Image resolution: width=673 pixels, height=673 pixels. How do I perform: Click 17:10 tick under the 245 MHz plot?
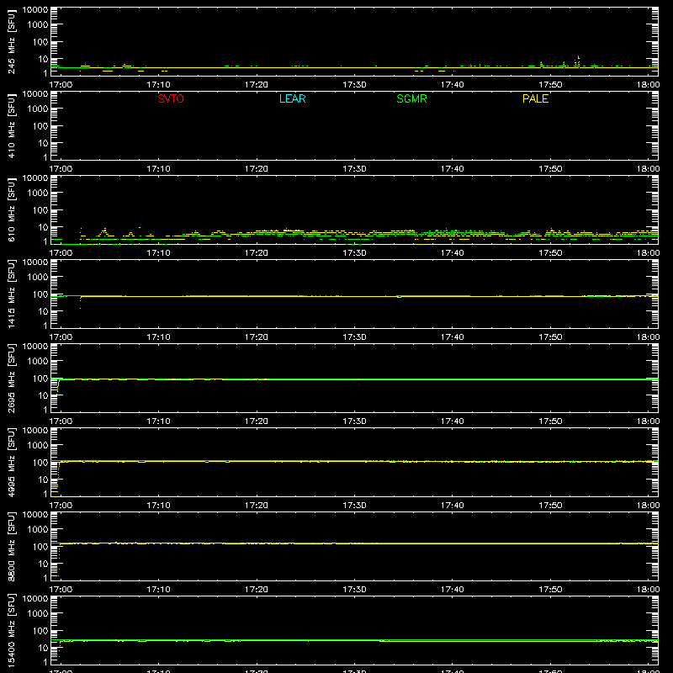pyautogui.click(x=158, y=85)
